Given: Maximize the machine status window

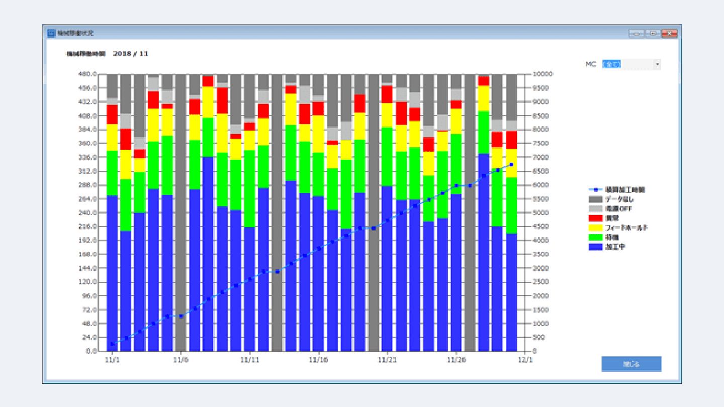Looking at the screenshot, I should point(653,33).
